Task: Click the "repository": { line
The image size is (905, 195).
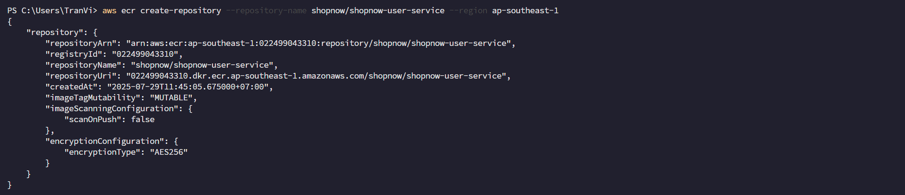Action: pyautogui.click(x=62, y=32)
